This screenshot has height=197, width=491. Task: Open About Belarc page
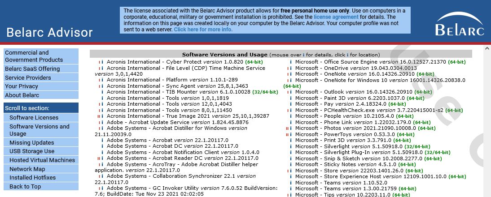coord(41,95)
